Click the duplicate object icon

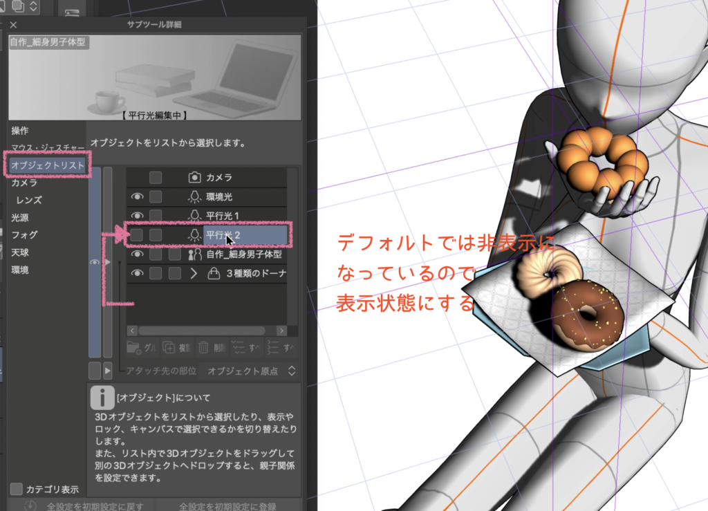tap(171, 347)
